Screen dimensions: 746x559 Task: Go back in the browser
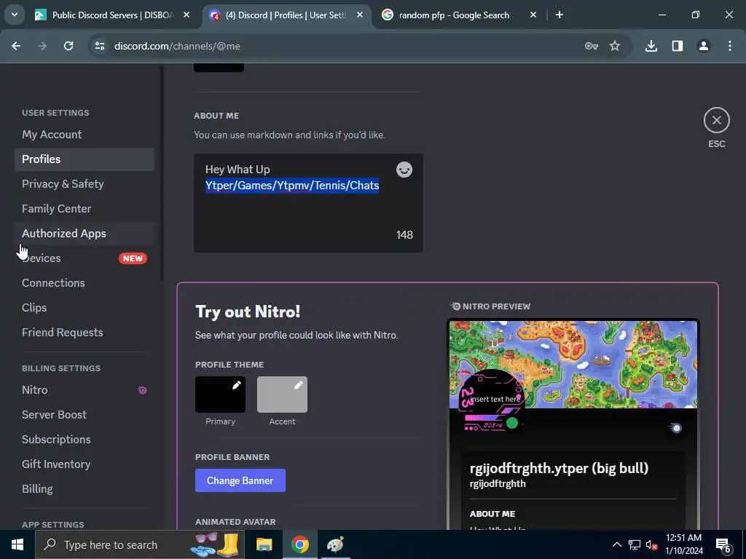click(x=16, y=46)
